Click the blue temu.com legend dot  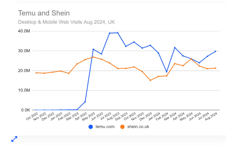pyautogui.click(x=91, y=127)
